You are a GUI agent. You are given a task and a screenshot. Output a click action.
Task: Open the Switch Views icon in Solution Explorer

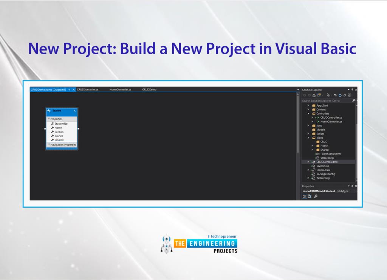point(319,95)
